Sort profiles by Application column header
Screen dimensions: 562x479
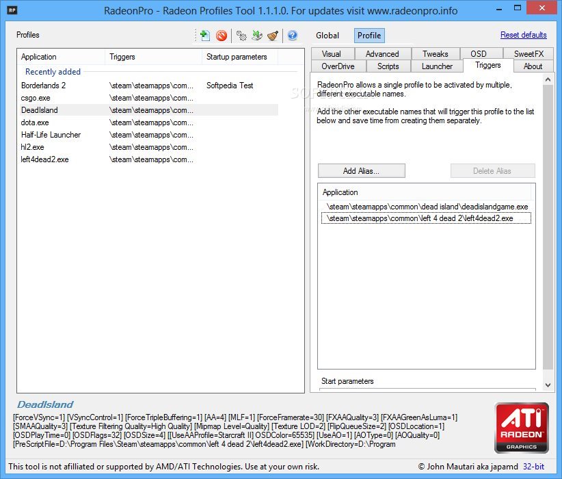[61, 57]
